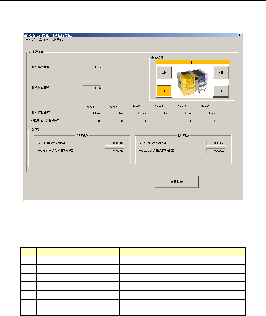266x316 pixels.
Task: Click the 选择设备 group label
Action: (157, 58)
